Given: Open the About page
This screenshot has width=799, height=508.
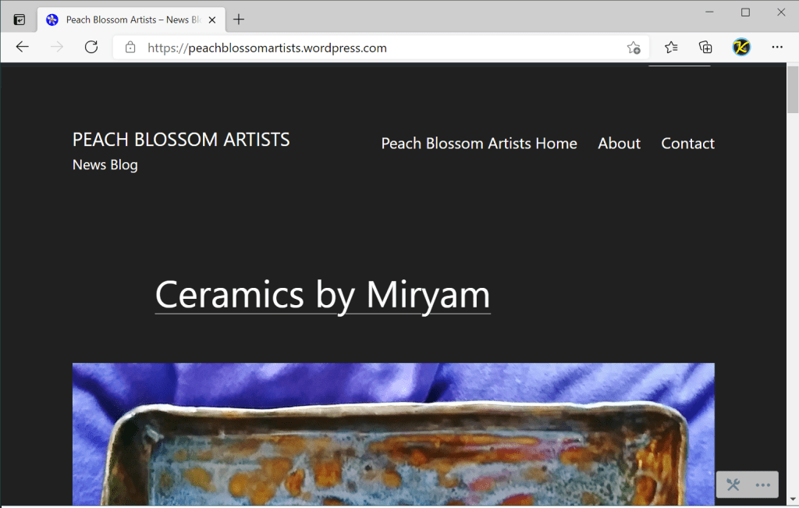Looking at the screenshot, I should pos(619,144).
